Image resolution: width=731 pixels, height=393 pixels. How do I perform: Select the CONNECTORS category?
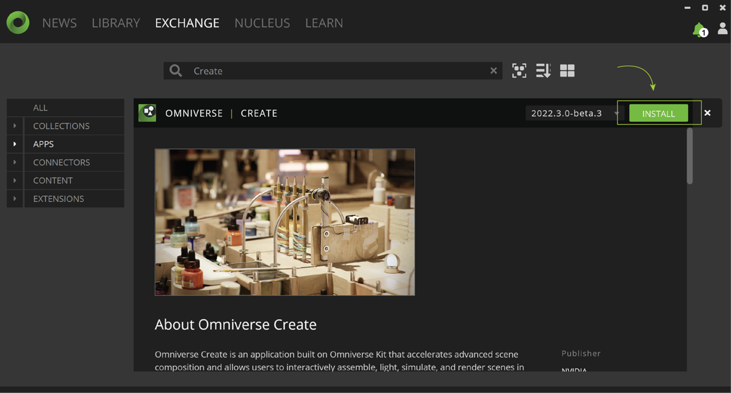click(x=74, y=162)
